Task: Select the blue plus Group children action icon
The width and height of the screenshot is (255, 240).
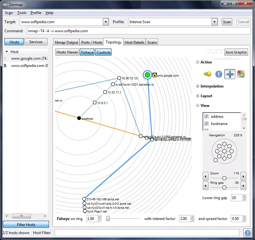Action: coord(230,74)
